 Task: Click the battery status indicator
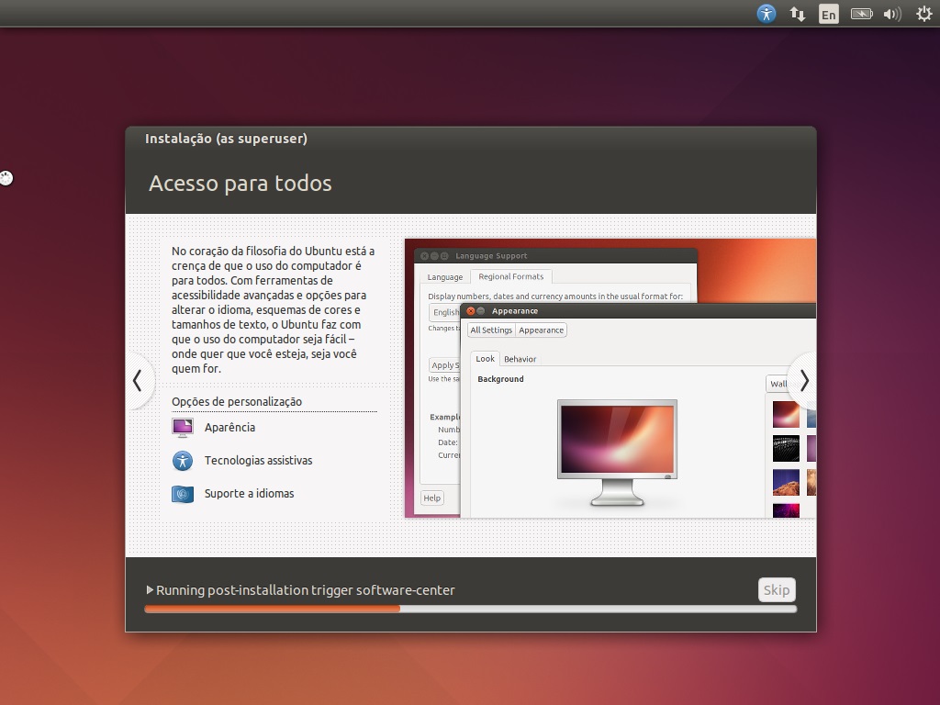coord(861,14)
